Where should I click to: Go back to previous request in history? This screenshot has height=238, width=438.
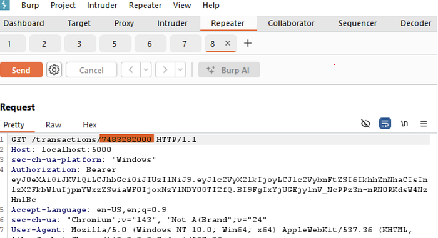click(x=131, y=70)
